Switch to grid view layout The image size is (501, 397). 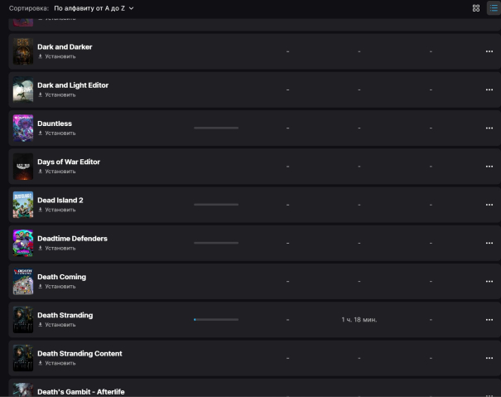tap(476, 8)
